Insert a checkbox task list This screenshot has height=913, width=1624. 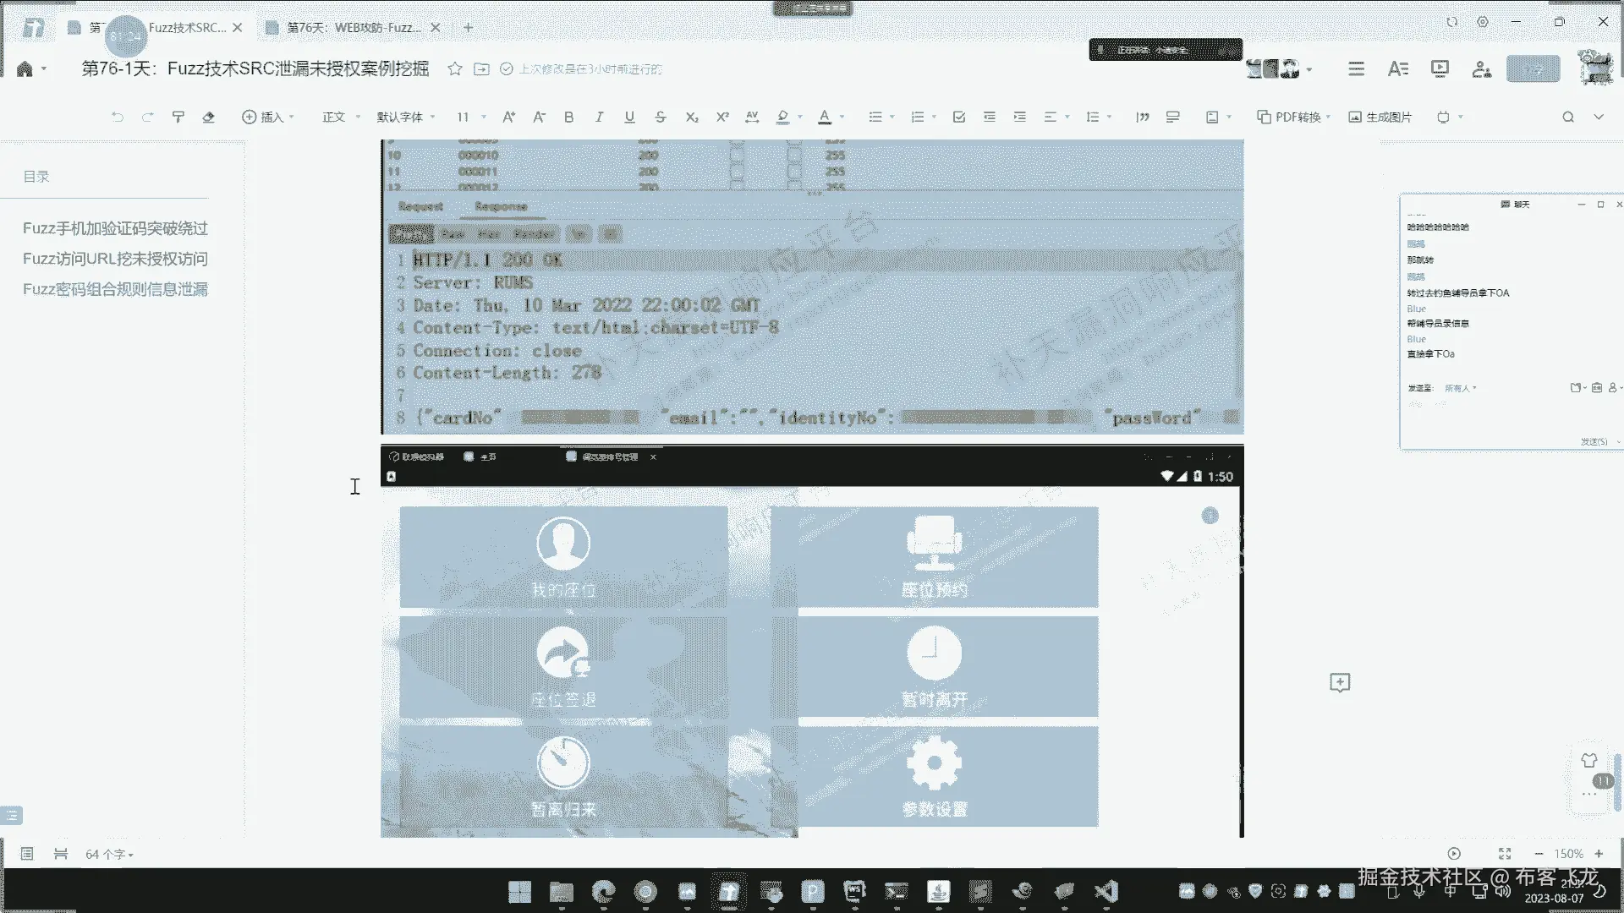point(958,118)
